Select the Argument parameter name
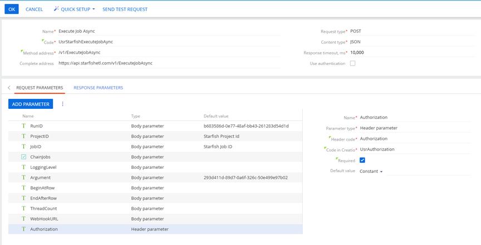This screenshot has height=245, width=481. [40, 178]
